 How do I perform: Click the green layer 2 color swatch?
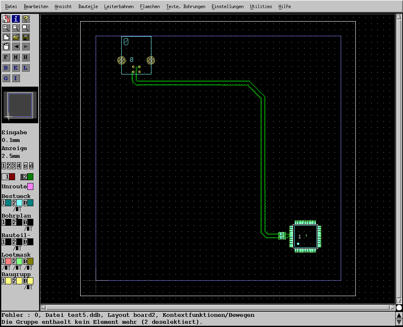[x=31, y=177]
